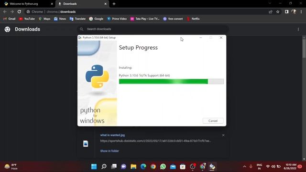The image size is (306, 172).
Task: Open the notification center badge
Action: click(300, 167)
